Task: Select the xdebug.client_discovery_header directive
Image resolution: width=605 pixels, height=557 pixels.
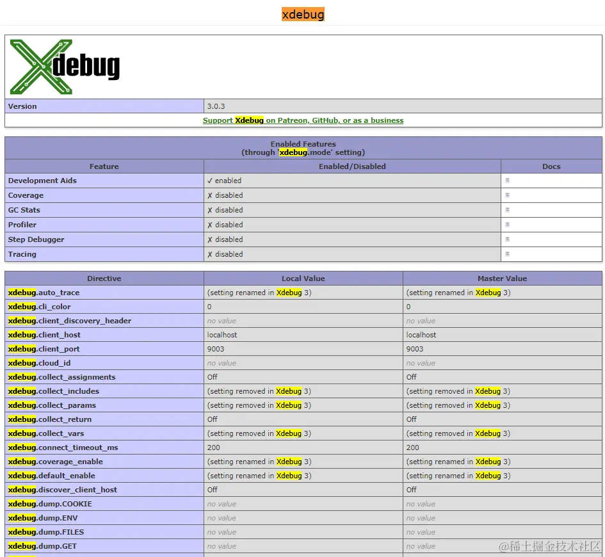Action: [x=69, y=321]
